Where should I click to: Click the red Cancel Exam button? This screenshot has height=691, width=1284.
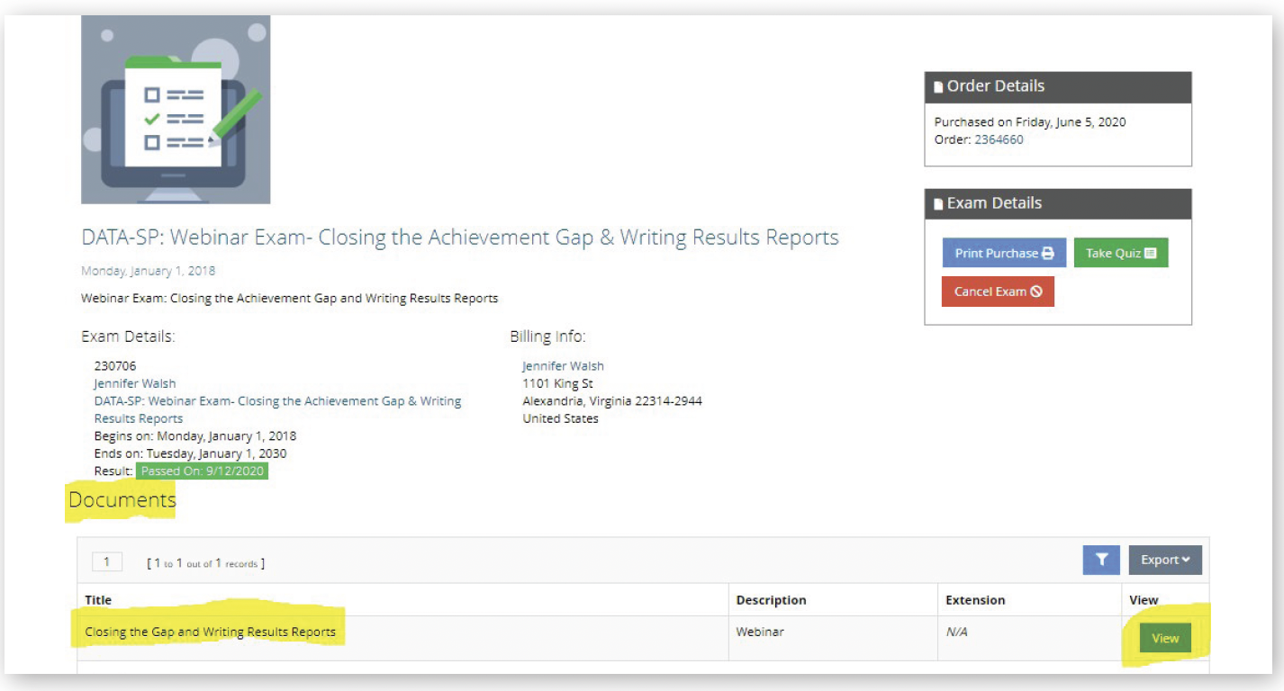[998, 292]
